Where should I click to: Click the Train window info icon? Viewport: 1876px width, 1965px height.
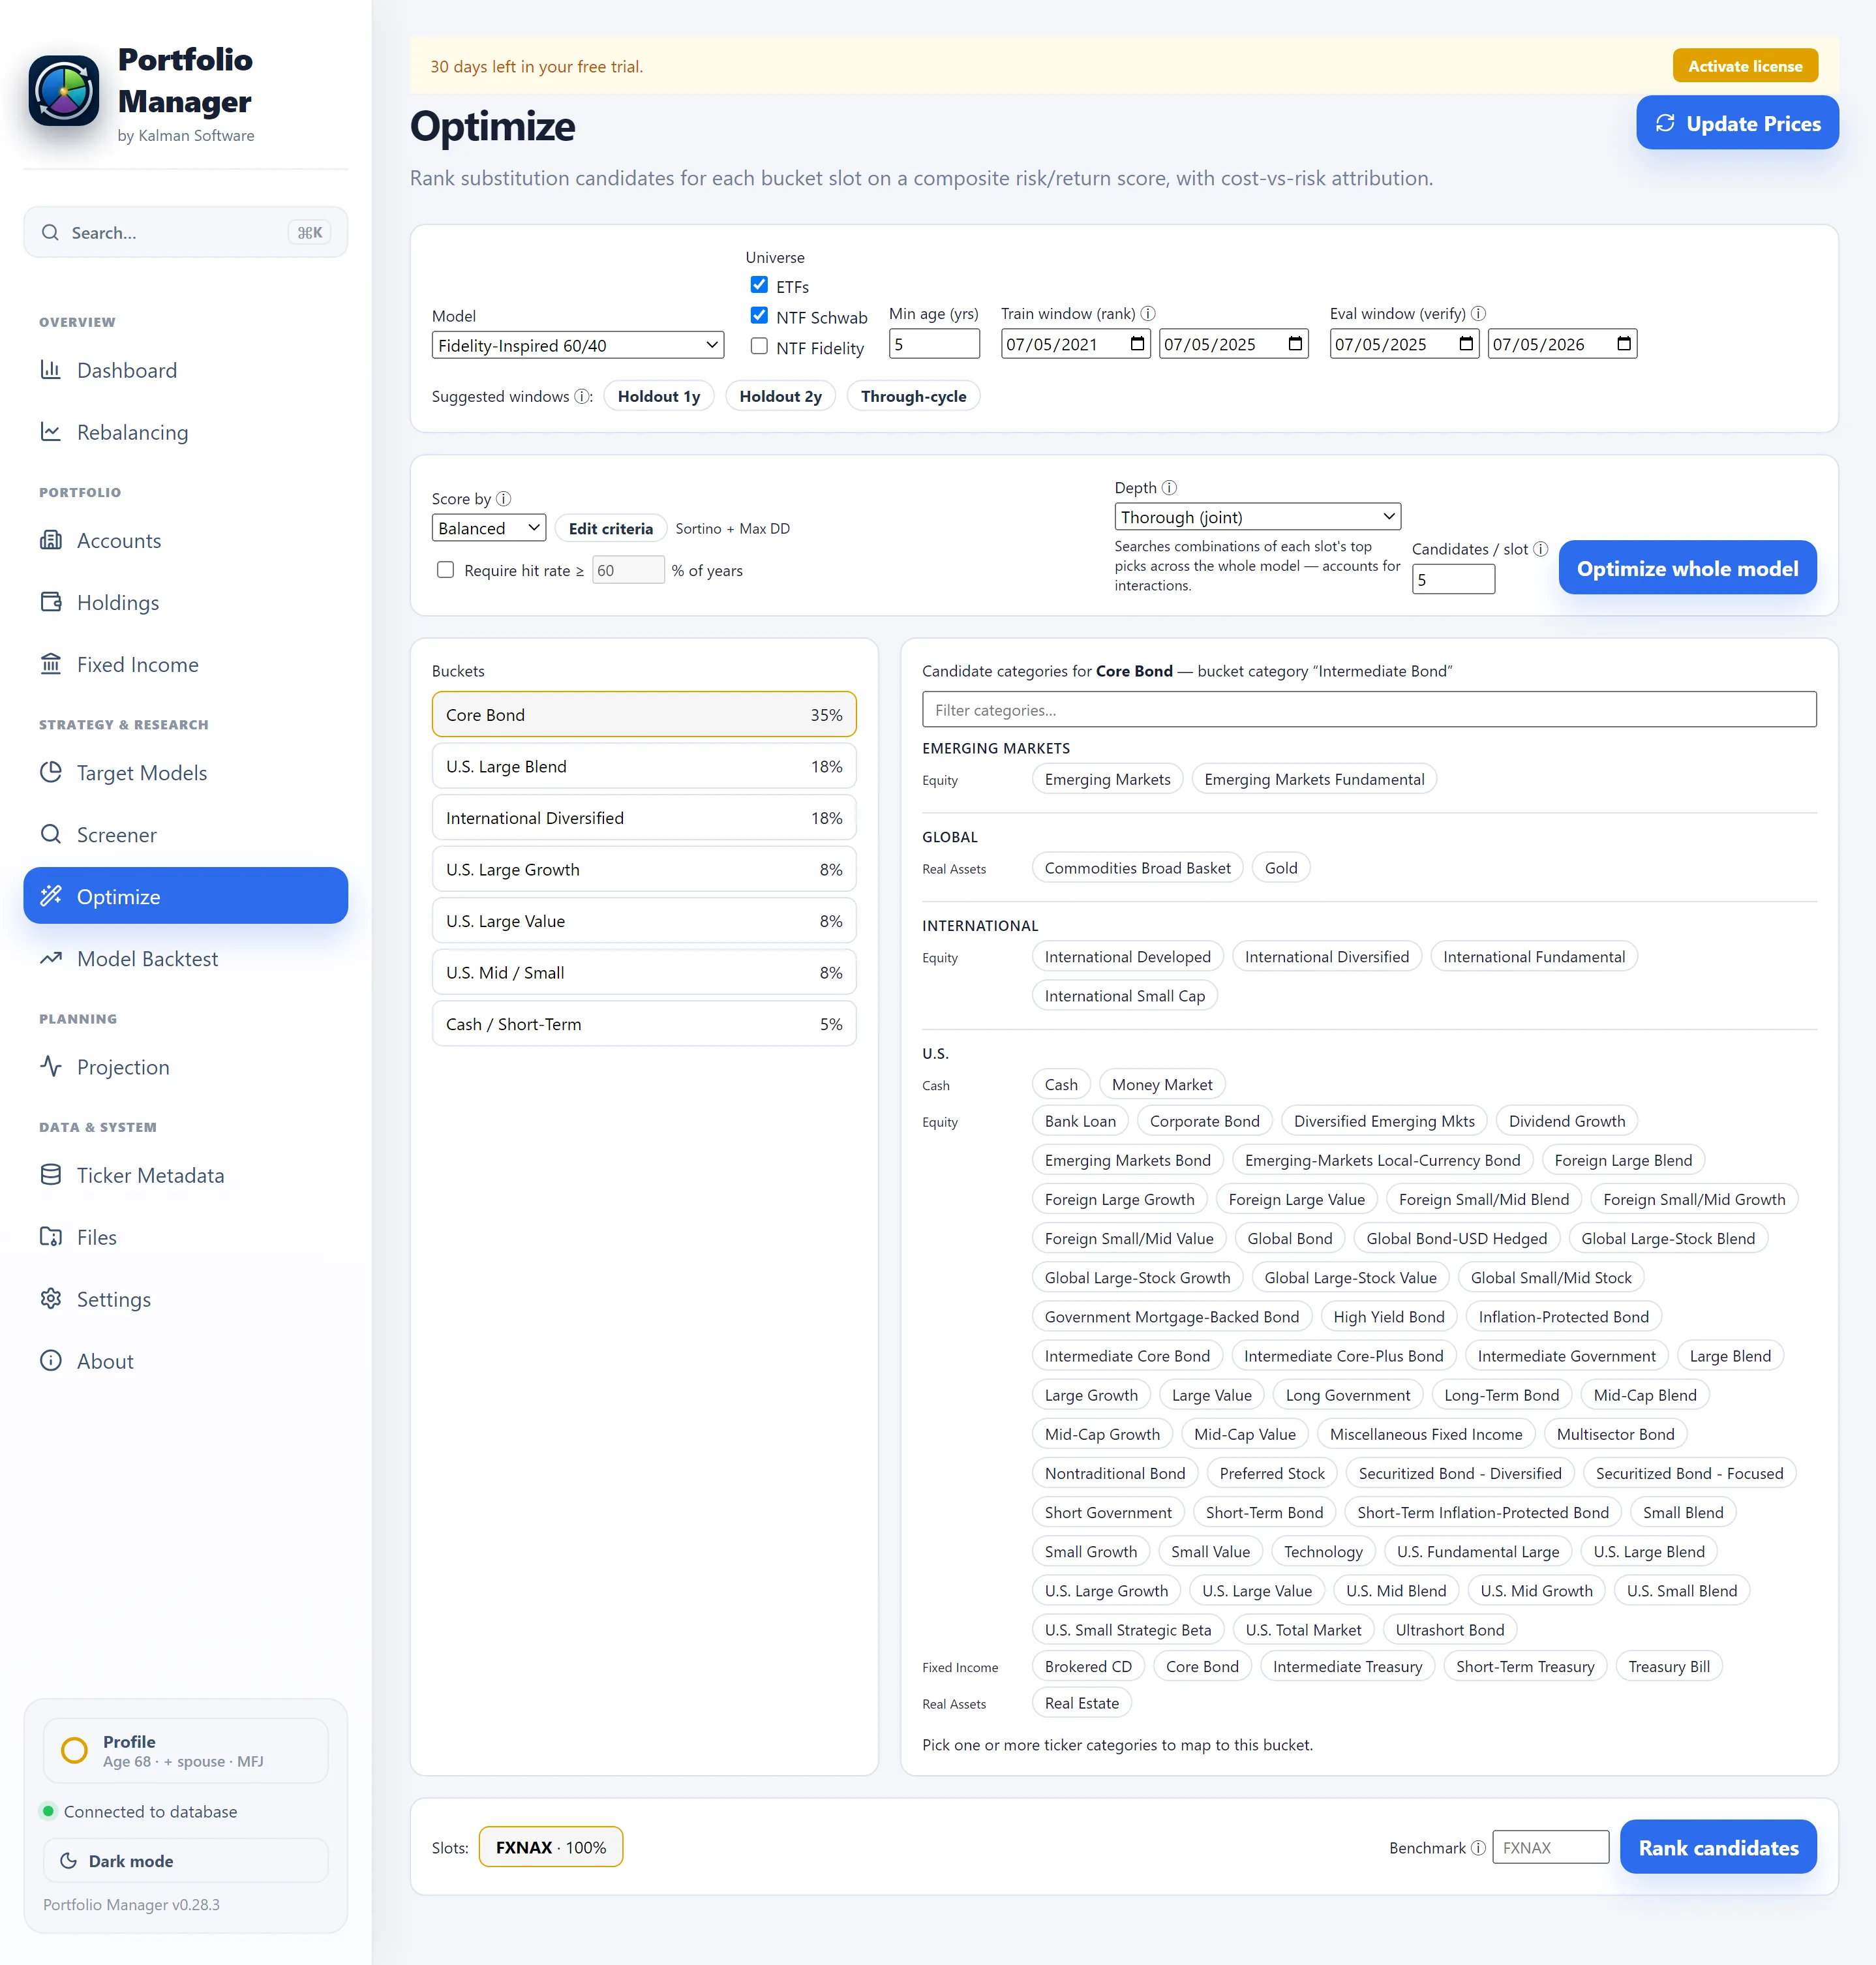pyautogui.click(x=1148, y=314)
